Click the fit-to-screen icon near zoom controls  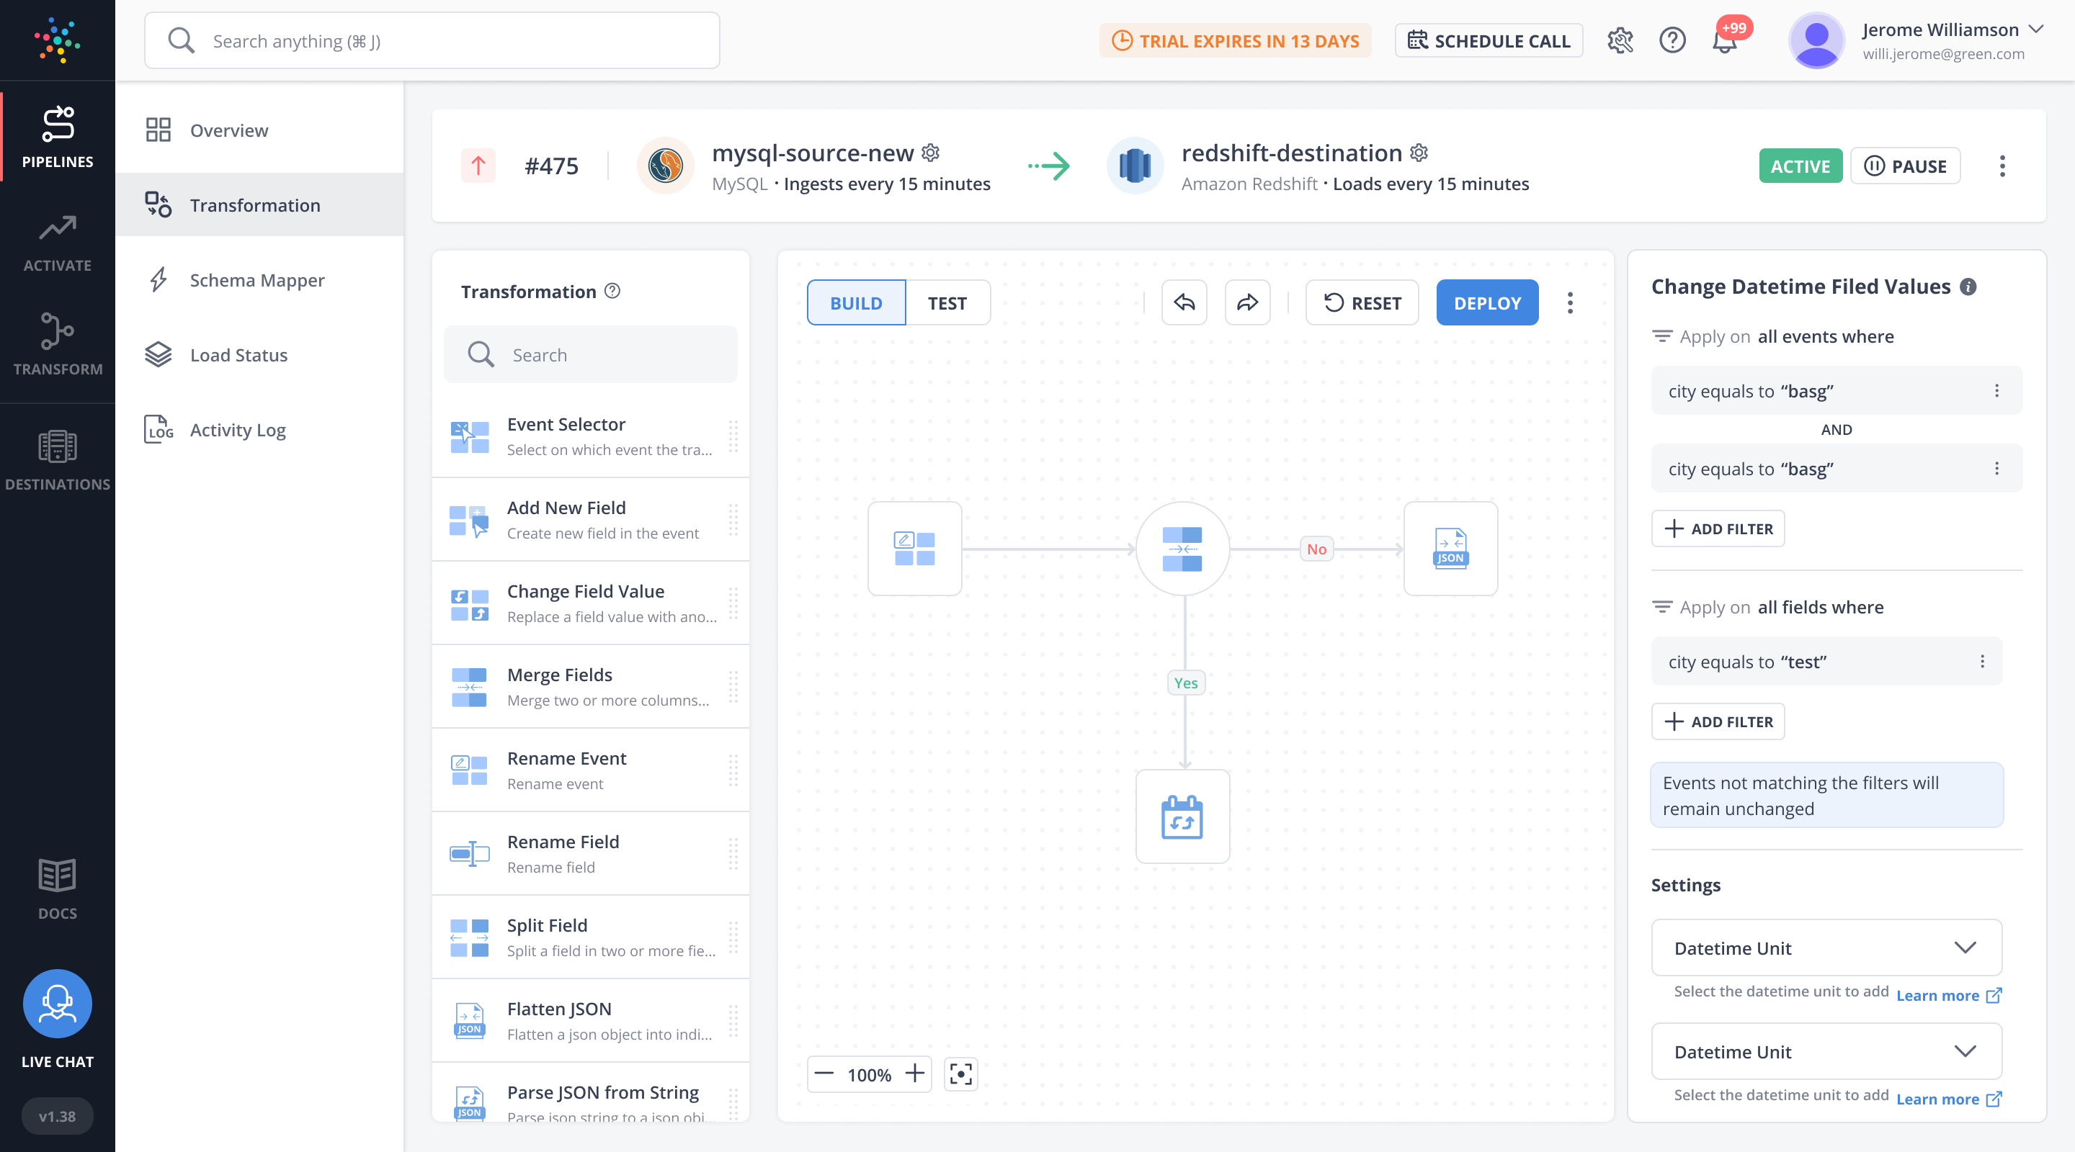tap(960, 1074)
